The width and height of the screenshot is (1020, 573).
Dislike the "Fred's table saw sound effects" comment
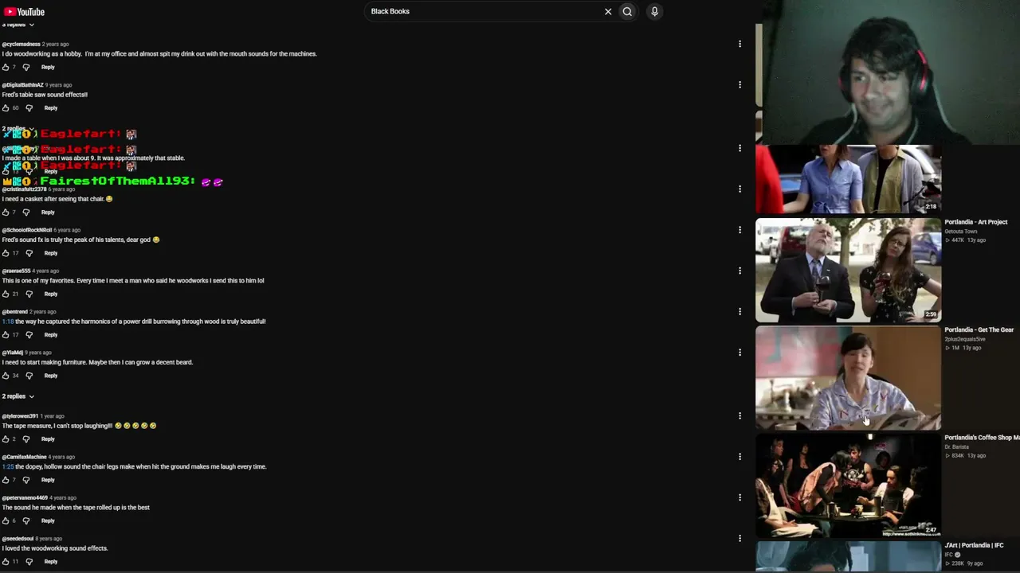click(29, 107)
